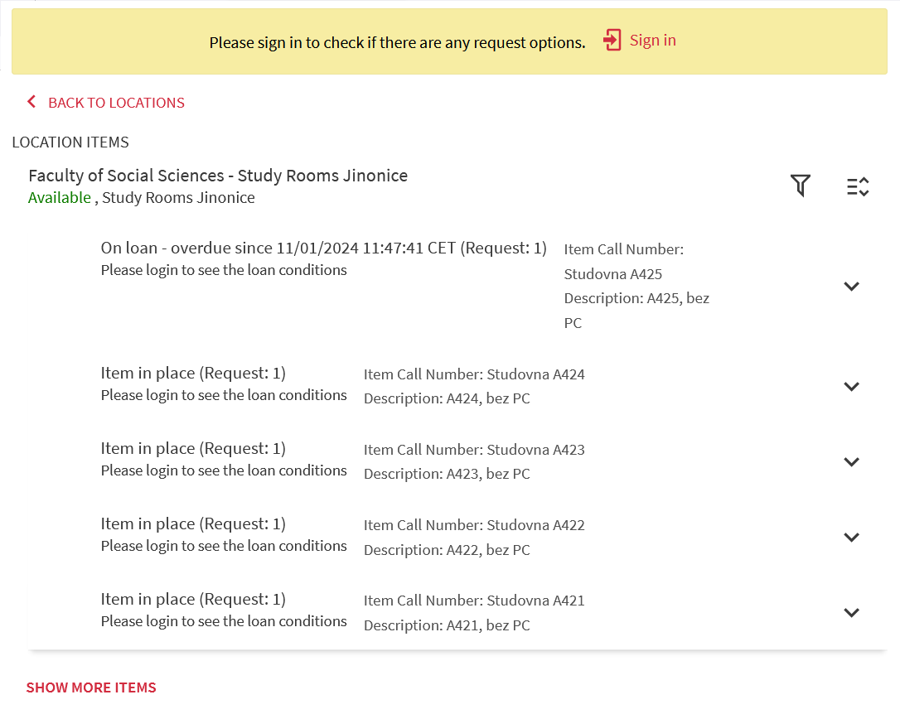Click the Studovna A422 call number text

point(535,525)
